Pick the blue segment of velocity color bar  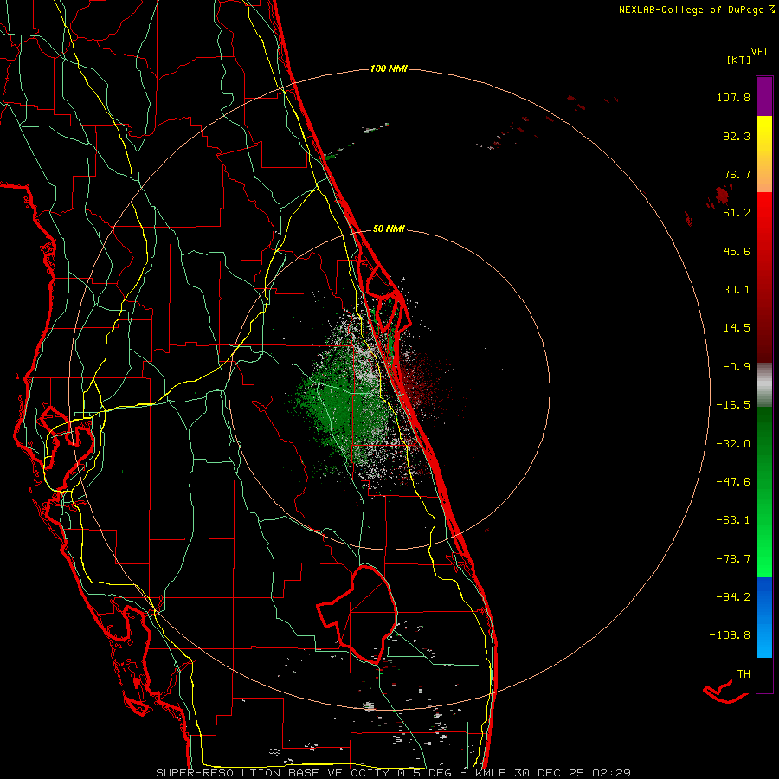[x=764, y=617]
